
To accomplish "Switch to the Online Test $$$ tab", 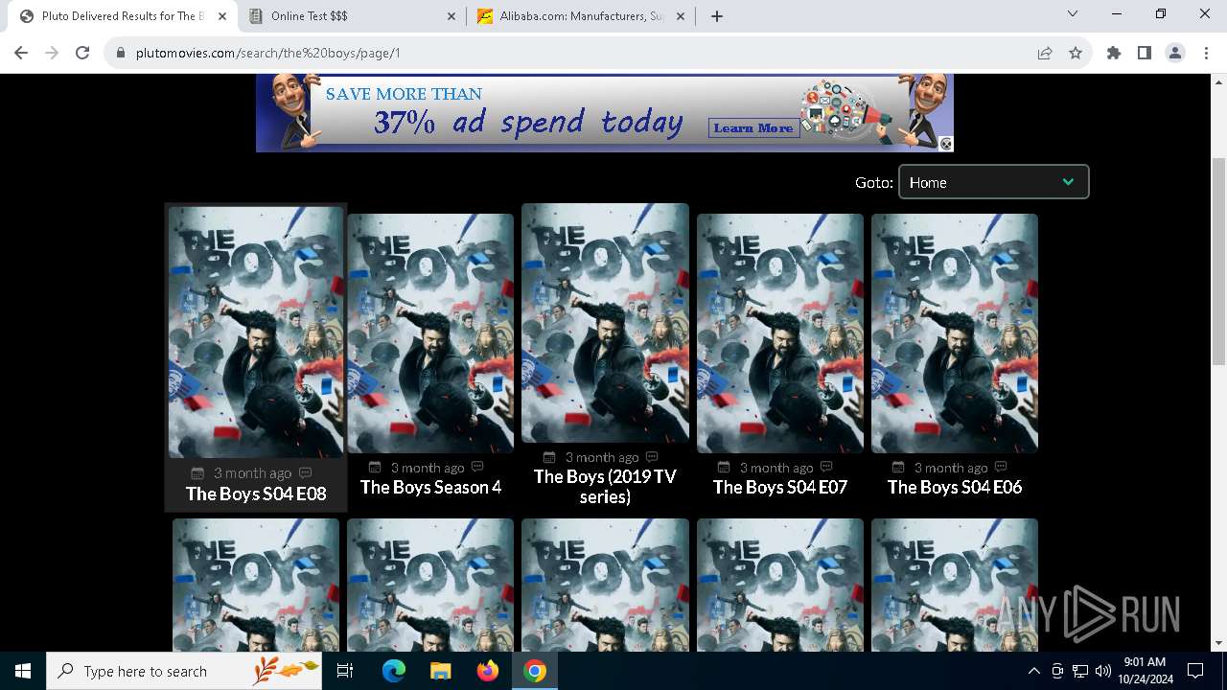I will pos(350,16).
